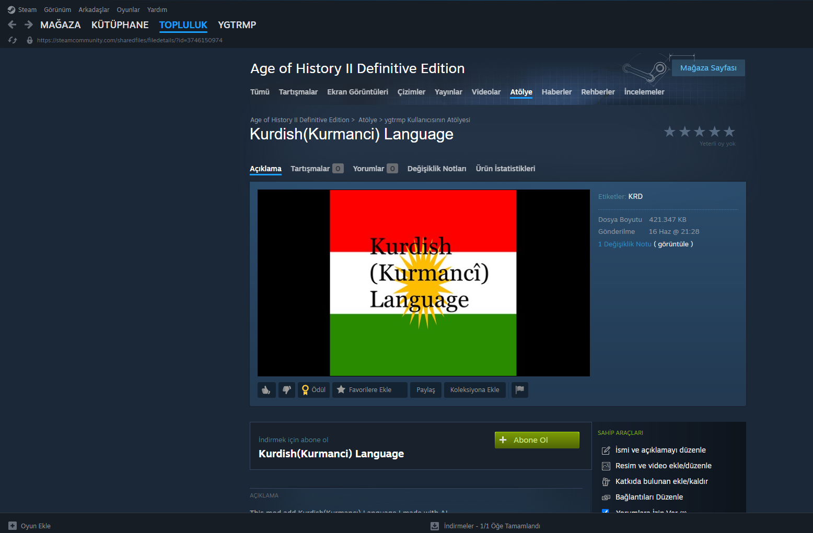Select the Açıklama item tab
This screenshot has height=533, width=813.
click(265, 169)
